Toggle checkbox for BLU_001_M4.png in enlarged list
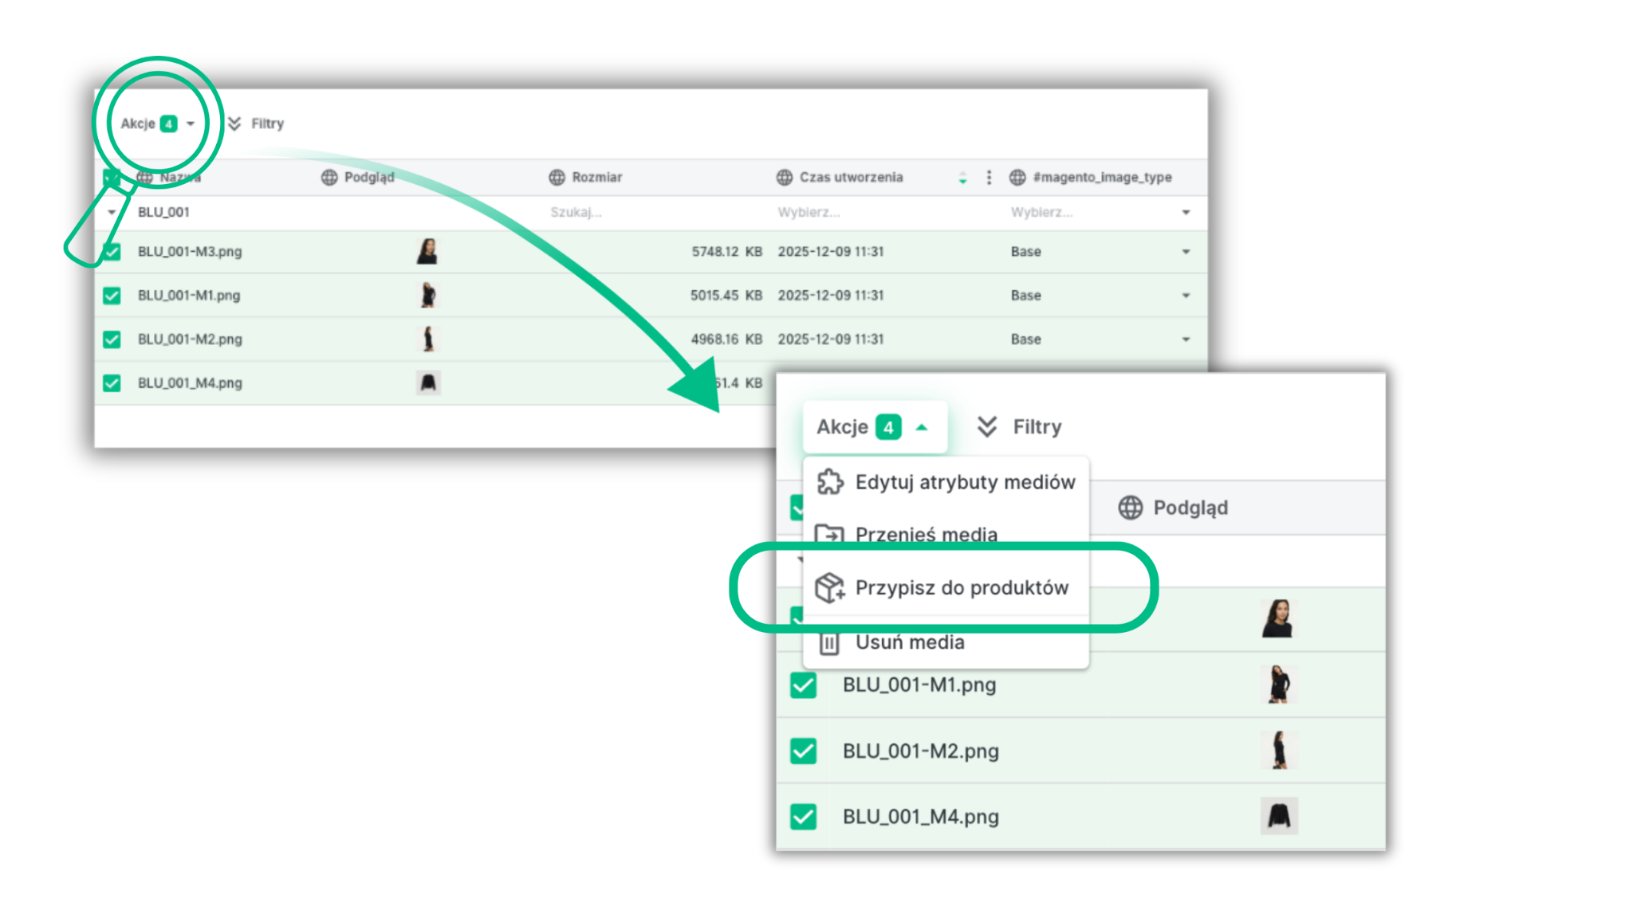The width and height of the screenshot is (1633, 918). (803, 817)
